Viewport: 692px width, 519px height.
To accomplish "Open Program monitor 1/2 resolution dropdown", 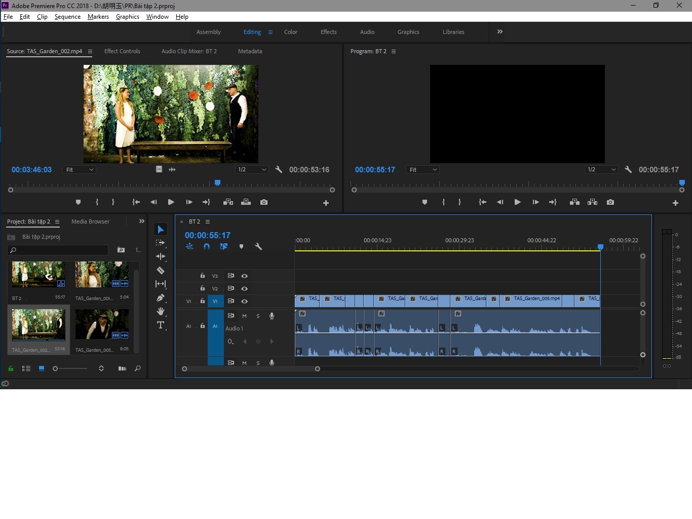I will click(x=601, y=170).
